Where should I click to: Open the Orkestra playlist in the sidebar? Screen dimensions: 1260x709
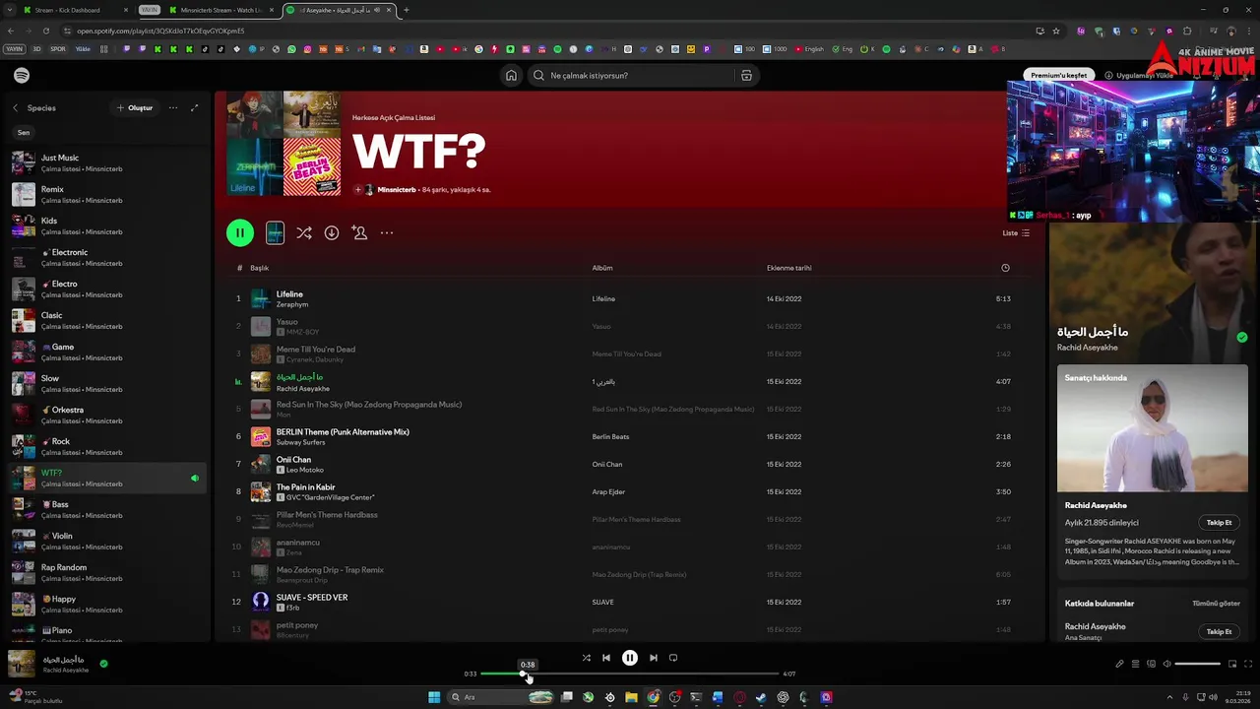(108, 415)
